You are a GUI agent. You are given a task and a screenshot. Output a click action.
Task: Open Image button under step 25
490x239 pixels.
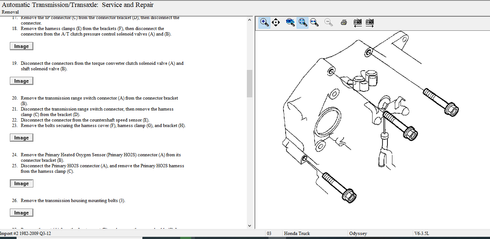pyautogui.click(x=22, y=183)
